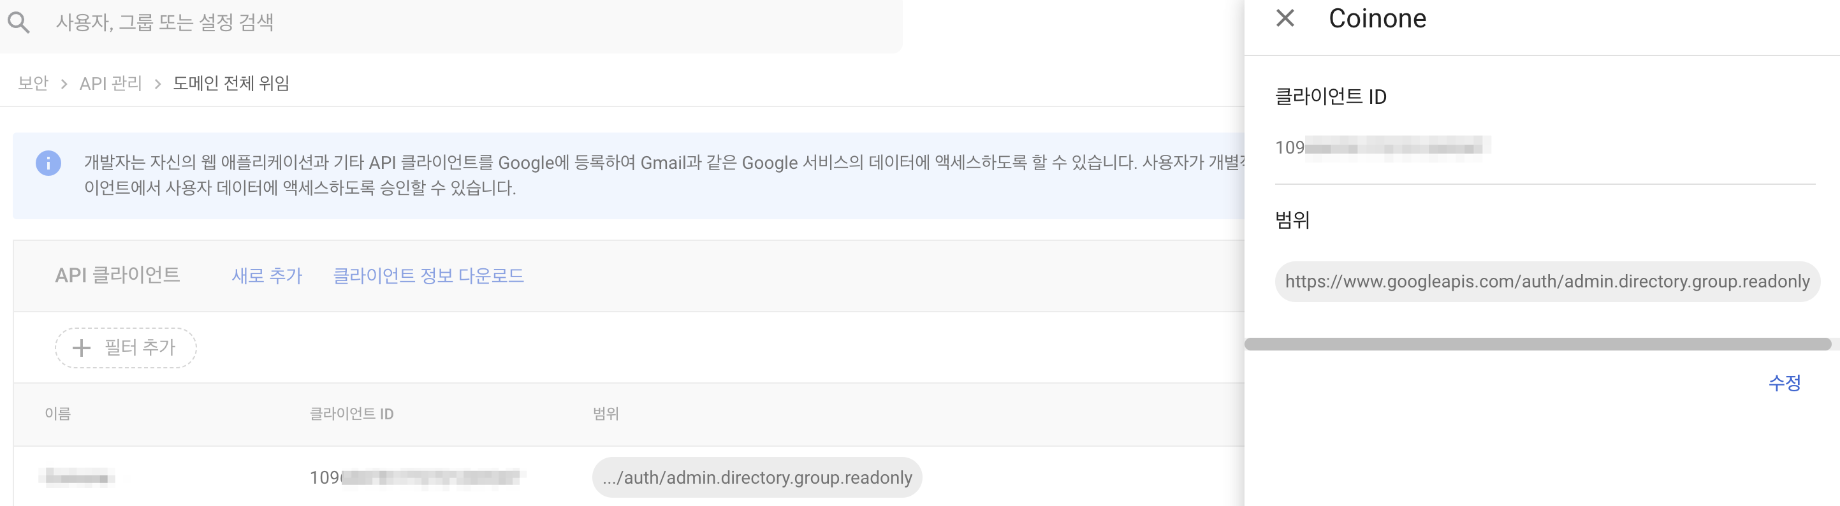Click the full scope URL chip in the panel

(1547, 281)
